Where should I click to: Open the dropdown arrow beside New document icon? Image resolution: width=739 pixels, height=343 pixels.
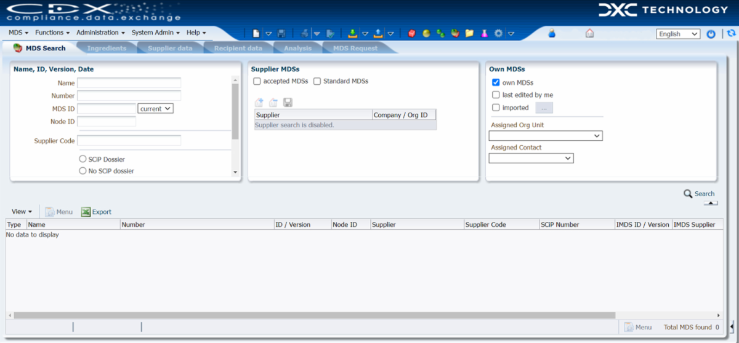pyautogui.click(x=269, y=34)
